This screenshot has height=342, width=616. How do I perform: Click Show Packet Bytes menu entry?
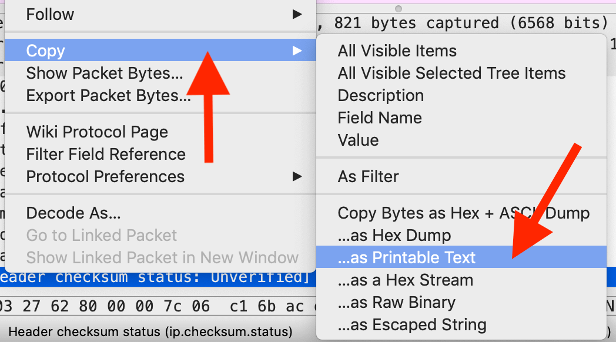click(x=104, y=73)
